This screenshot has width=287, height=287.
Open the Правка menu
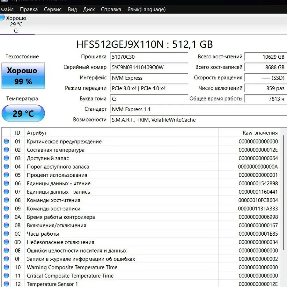pos(29,9)
